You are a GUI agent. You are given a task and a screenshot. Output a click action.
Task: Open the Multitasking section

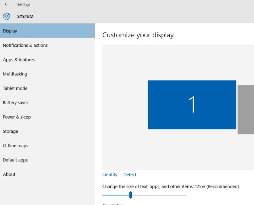[x=15, y=74]
